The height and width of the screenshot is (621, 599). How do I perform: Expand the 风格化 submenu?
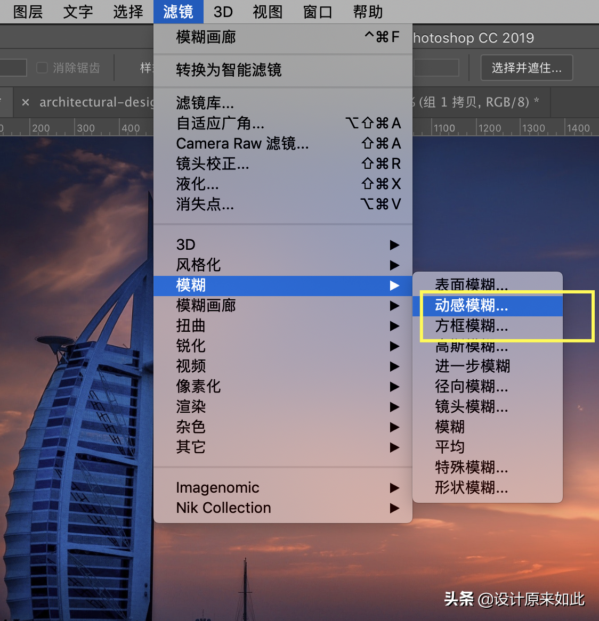283,265
